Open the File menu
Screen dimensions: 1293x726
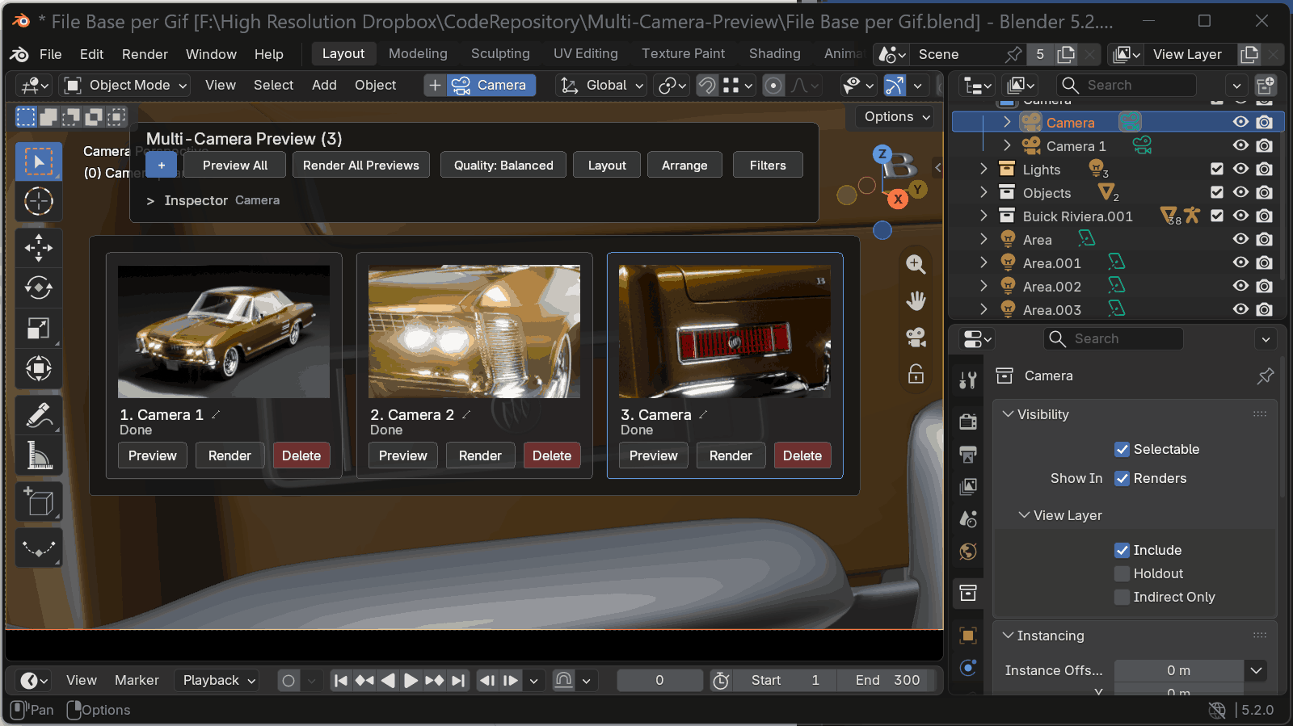coord(50,54)
